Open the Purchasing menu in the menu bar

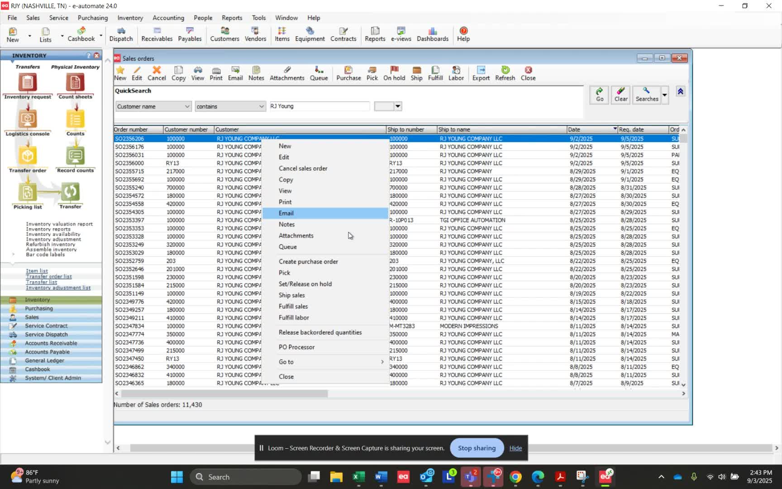pos(93,18)
